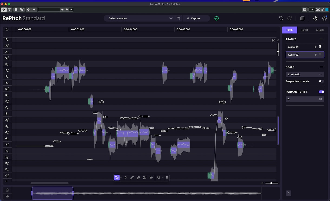The height and width of the screenshot is (201, 330).
Task: Click the horizontal zoom arrows icon
Action: coord(262,183)
